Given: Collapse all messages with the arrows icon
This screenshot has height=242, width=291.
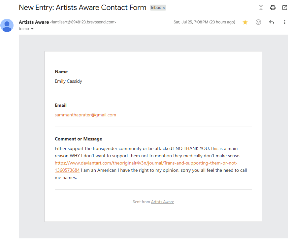Looking at the screenshot, I should pos(261,8).
